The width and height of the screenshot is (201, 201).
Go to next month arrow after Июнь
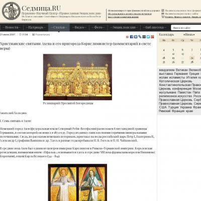pyautogui.click(x=194, y=35)
